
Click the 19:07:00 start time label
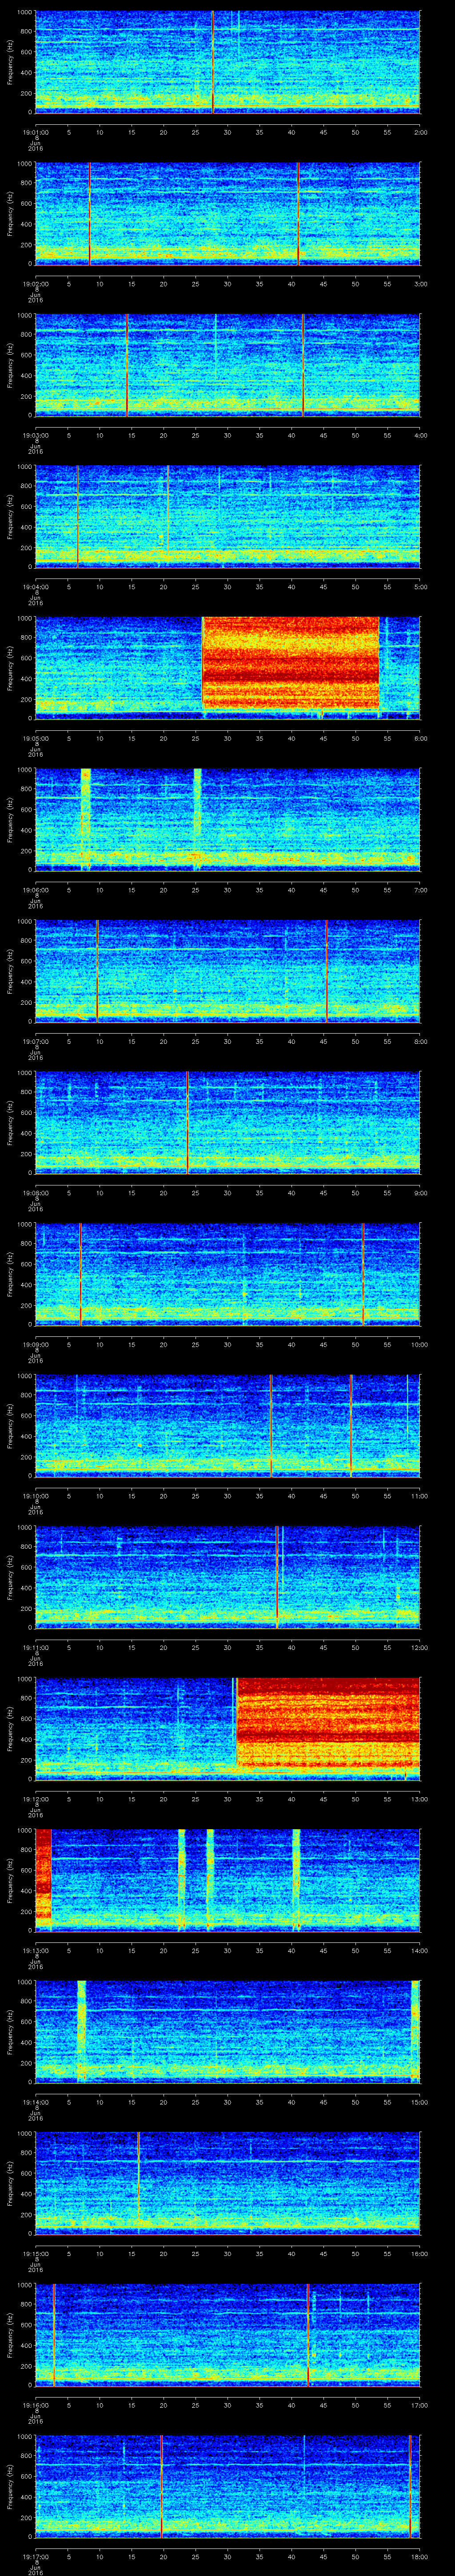coord(35,1041)
